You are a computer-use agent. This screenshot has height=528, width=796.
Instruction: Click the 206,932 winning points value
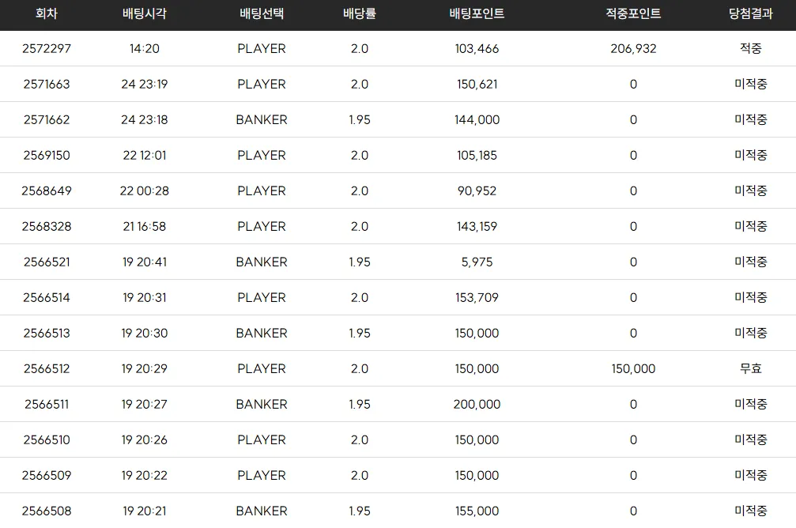(633, 49)
